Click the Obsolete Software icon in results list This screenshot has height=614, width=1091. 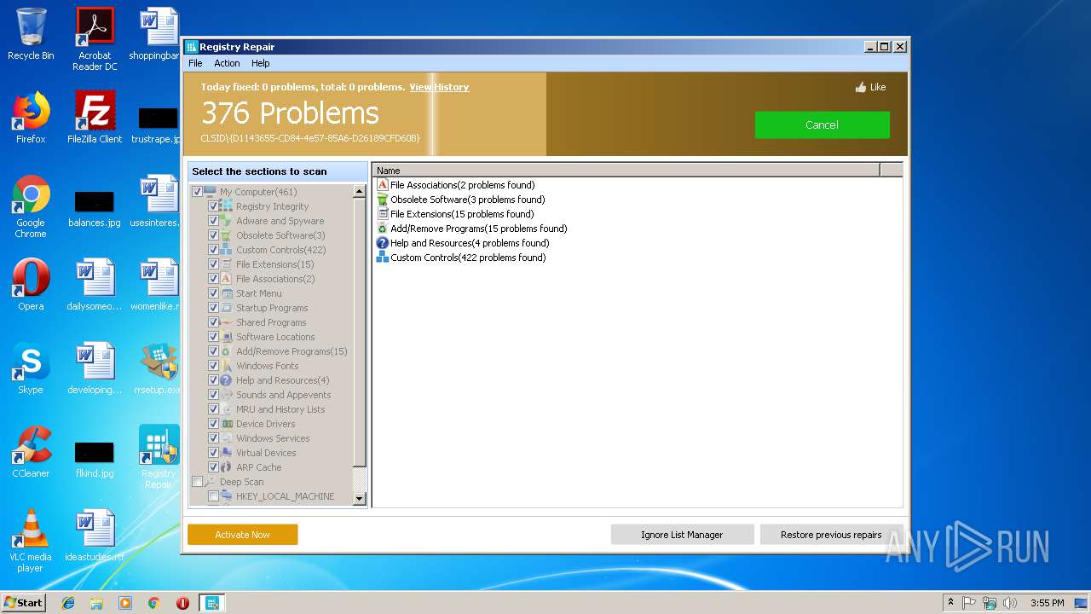point(383,200)
